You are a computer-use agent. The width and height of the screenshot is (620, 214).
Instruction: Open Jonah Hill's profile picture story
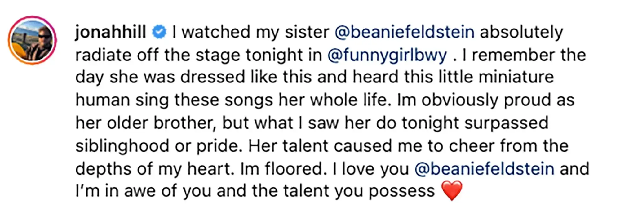click(x=32, y=41)
